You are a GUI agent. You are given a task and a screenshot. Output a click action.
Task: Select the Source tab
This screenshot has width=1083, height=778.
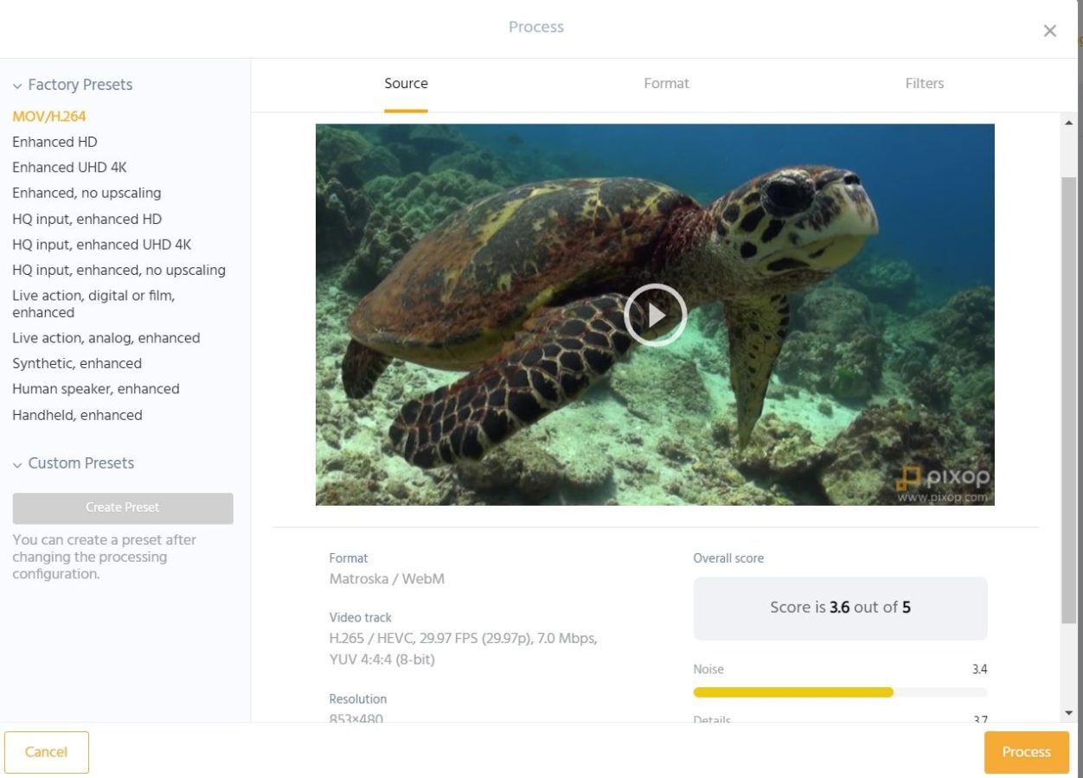(x=406, y=83)
